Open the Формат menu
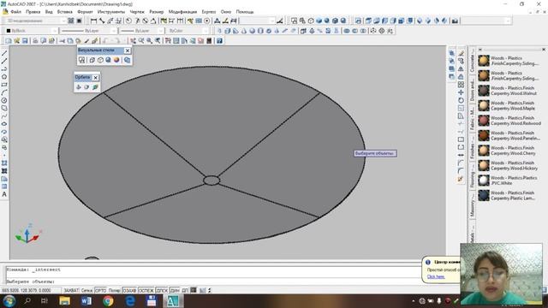 [x=85, y=12]
